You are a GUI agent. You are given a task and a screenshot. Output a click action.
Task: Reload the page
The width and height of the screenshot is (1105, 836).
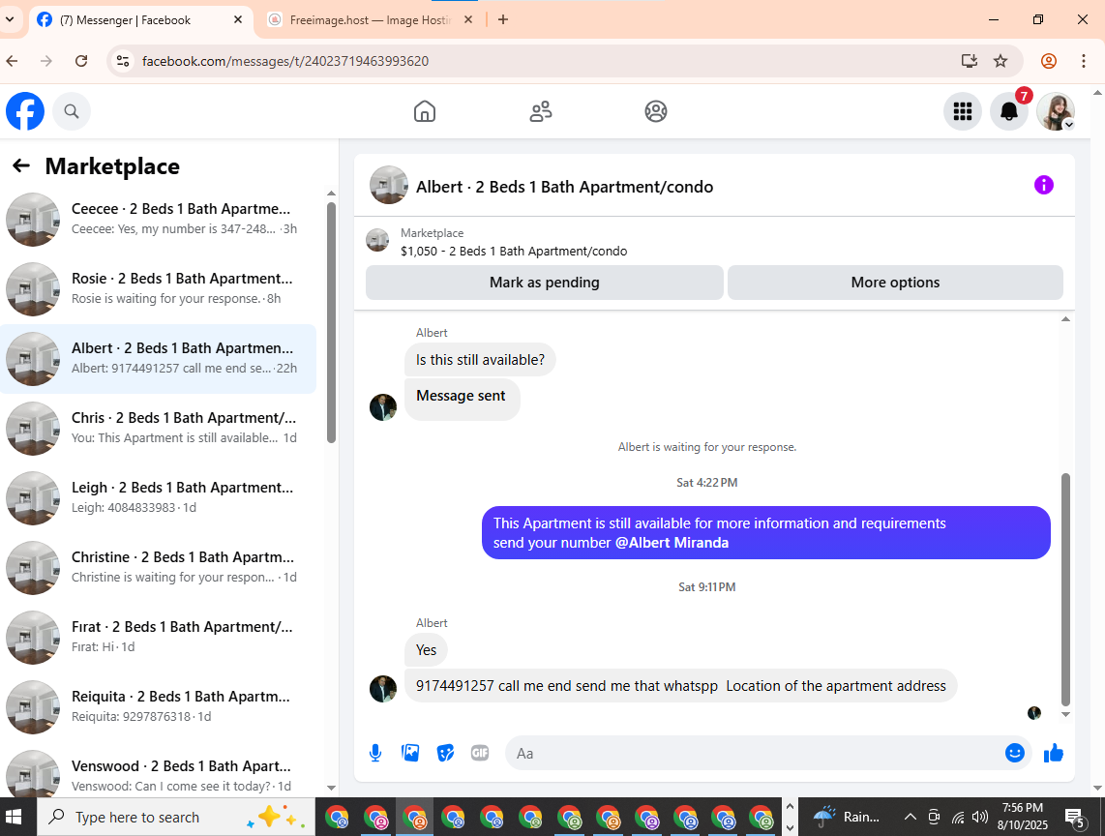coord(81,61)
